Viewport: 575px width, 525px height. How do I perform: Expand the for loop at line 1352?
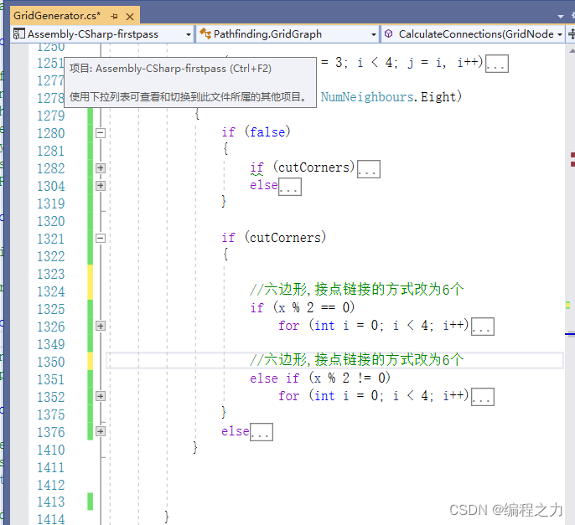(x=101, y=396)
